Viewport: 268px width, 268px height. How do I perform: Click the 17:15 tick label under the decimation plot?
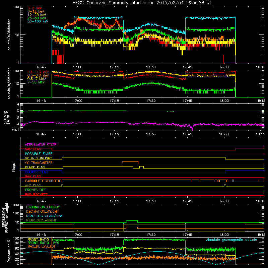114,235
